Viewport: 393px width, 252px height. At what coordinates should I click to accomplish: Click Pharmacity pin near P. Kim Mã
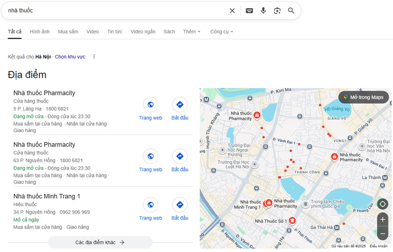257,115
